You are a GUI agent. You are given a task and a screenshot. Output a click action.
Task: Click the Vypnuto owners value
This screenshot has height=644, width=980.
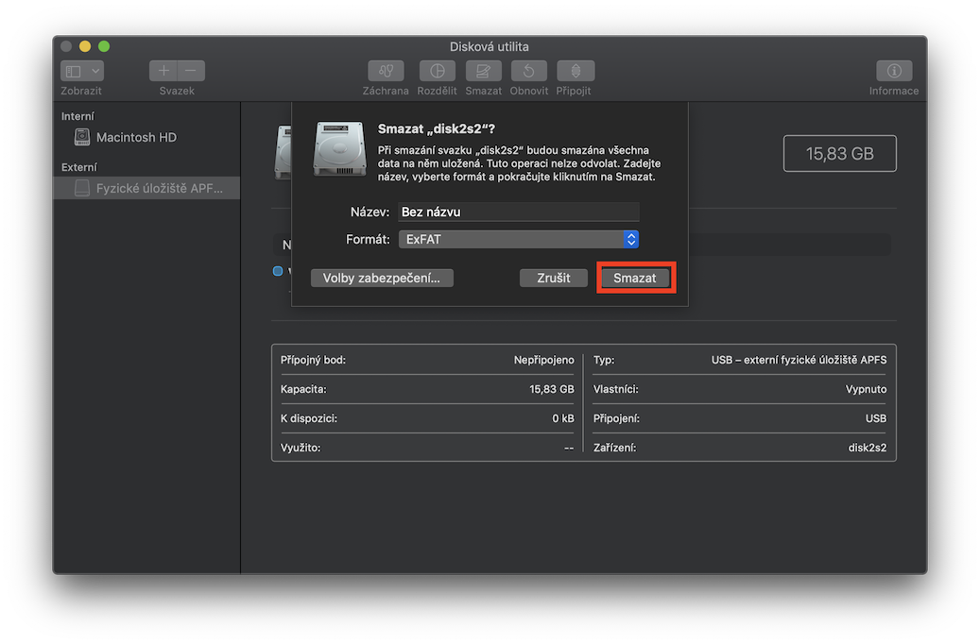866,389
